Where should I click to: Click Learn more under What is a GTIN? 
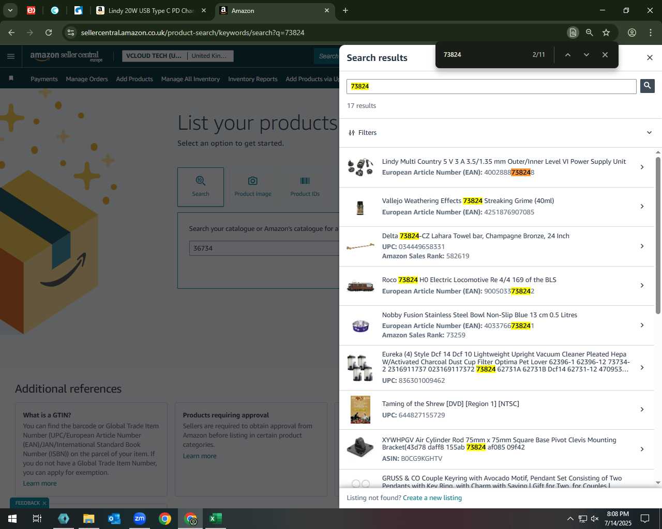pyautogui.click(x=40, y=484)
